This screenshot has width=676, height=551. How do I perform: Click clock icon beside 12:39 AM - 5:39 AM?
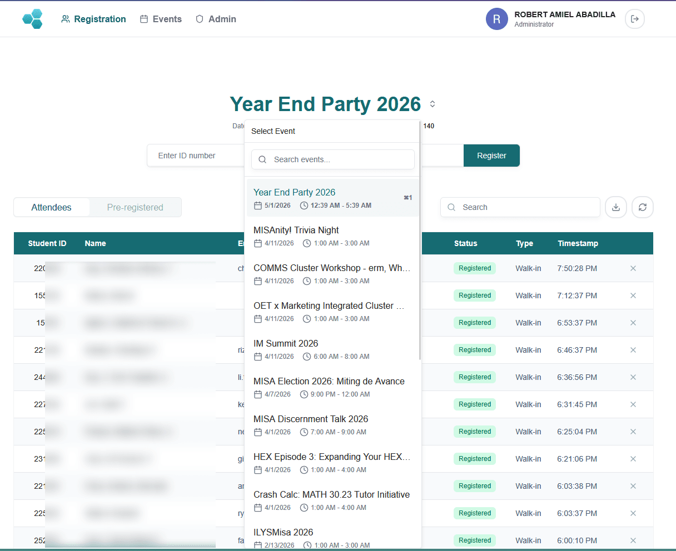[x=304, y=206]
